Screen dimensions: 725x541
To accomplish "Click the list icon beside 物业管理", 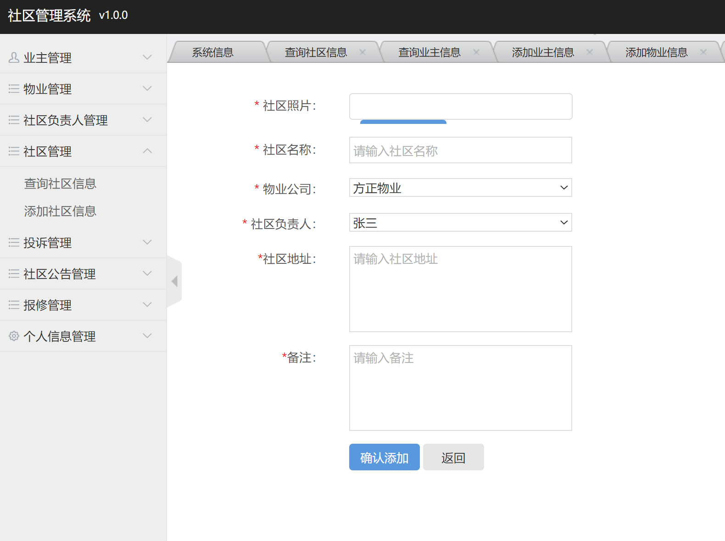I will [14, 89].
